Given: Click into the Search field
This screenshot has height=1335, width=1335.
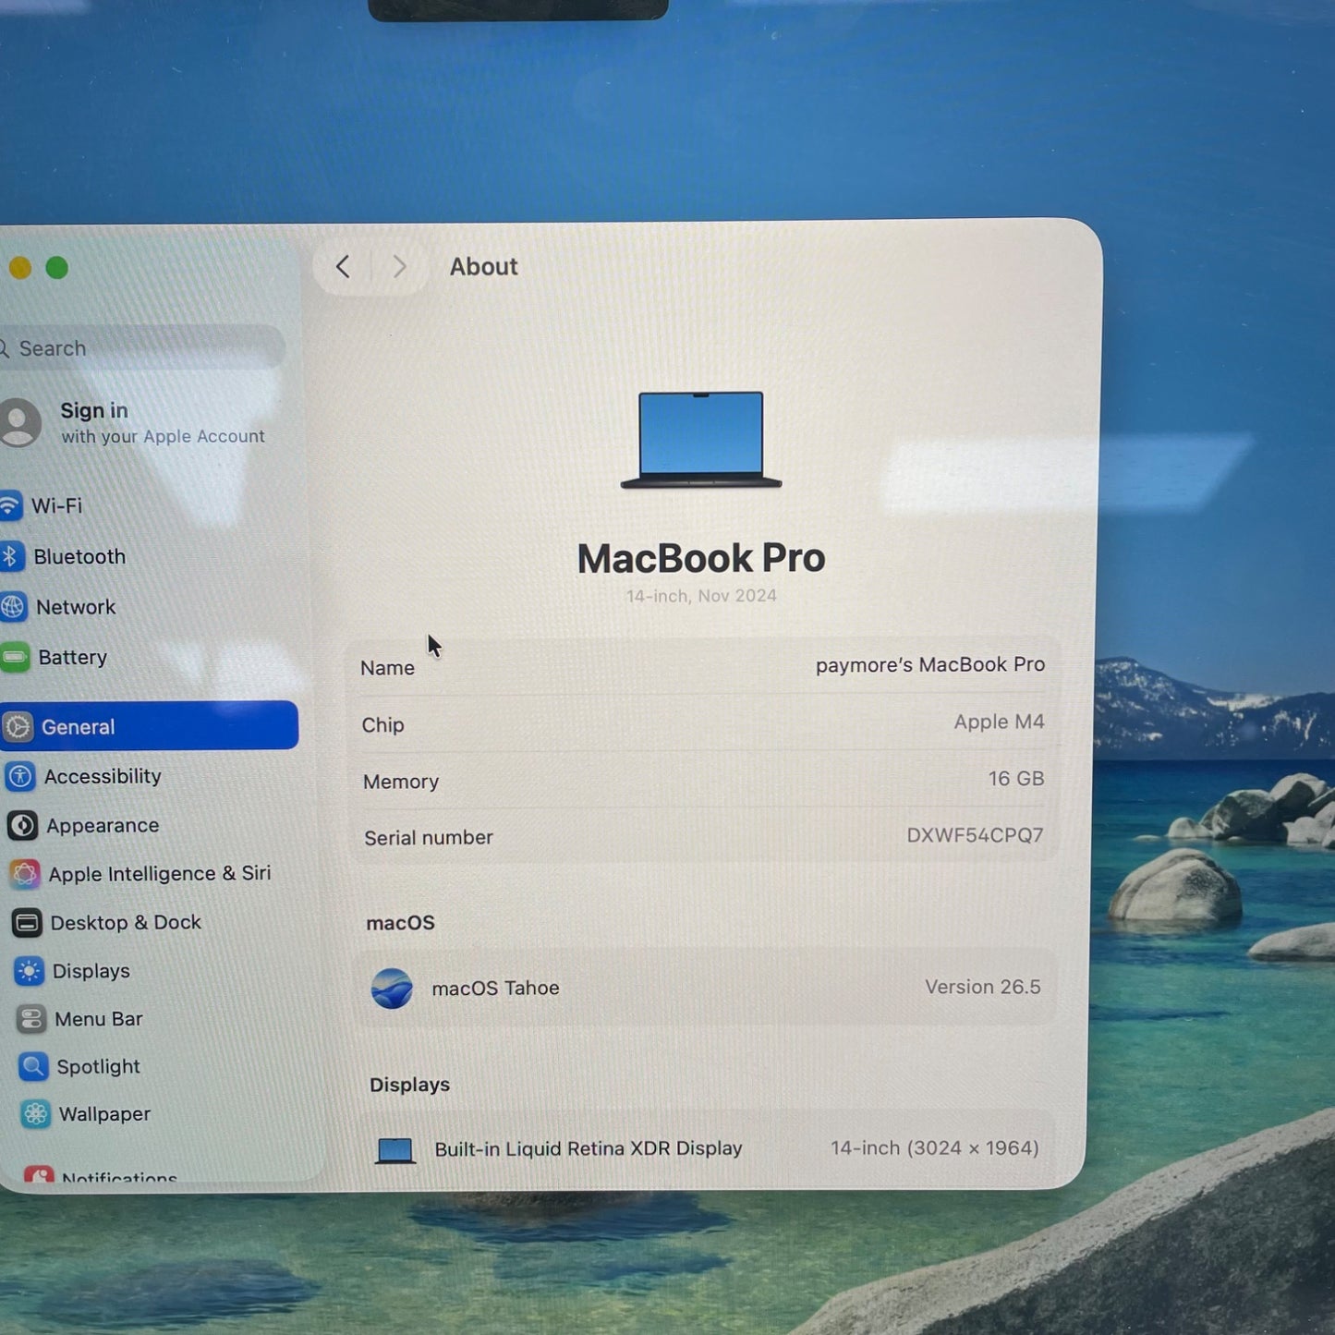Looking at the screenshot, I should pos(140,348).
